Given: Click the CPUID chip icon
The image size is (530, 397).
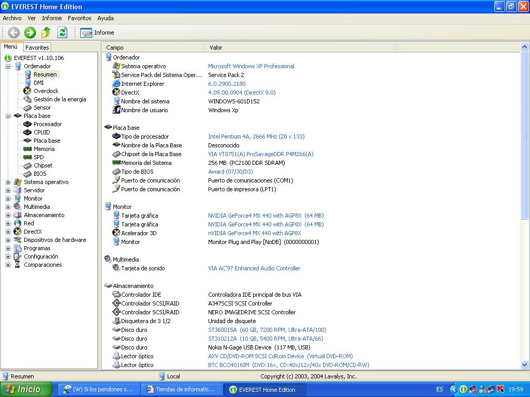Looking at the screenshot, I should point(27,132).
